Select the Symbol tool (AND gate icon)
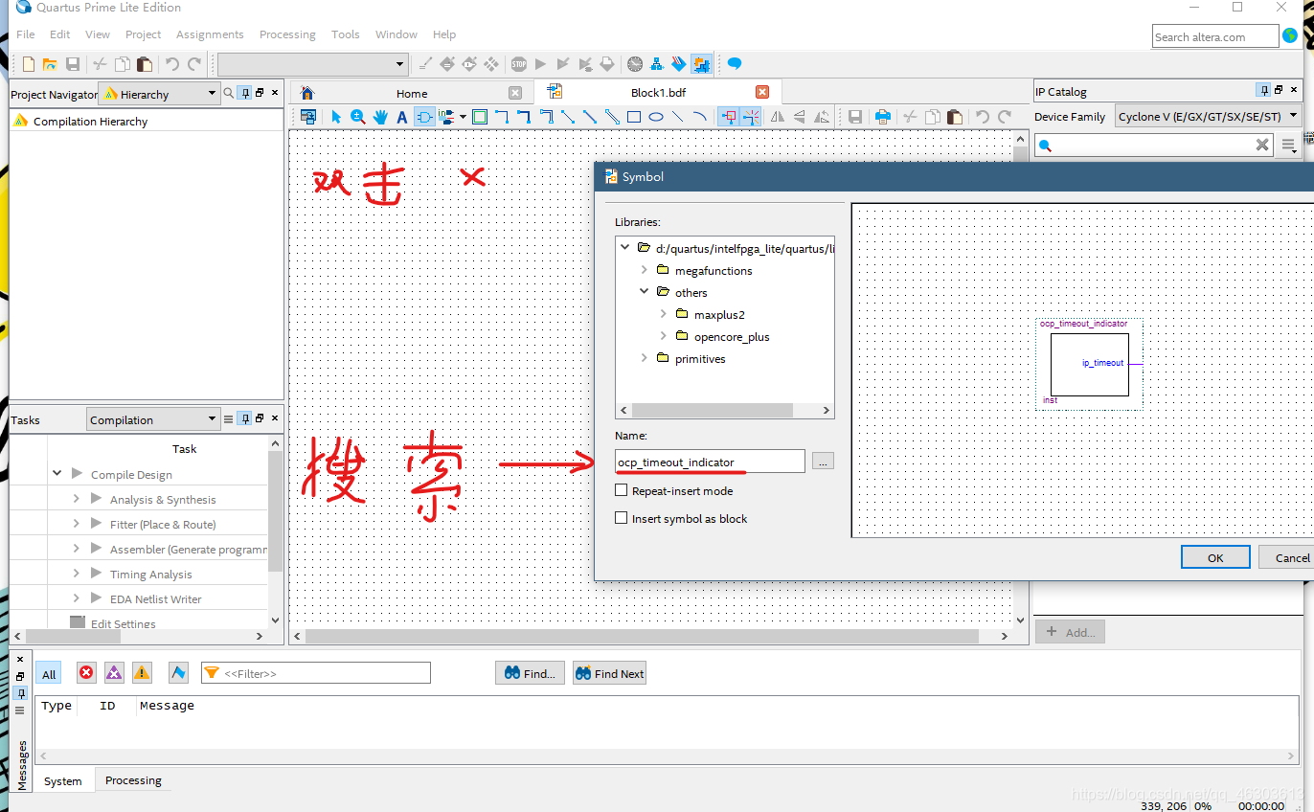Image resolution: width=1314 pixels, height=812 pixels. [x=424, y=117]
